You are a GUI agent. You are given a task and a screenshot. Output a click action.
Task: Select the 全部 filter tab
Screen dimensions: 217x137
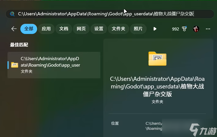(x=29, y=29)
